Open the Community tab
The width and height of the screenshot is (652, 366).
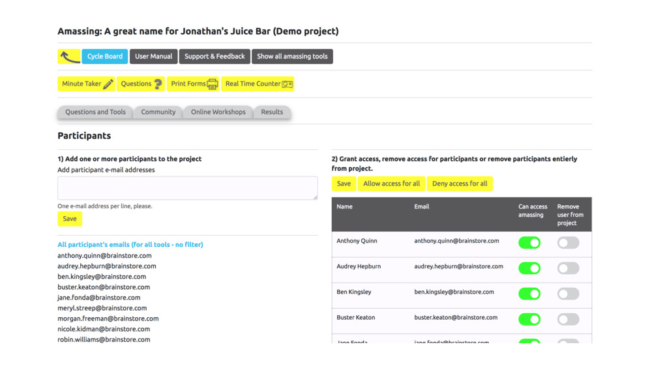158,112
